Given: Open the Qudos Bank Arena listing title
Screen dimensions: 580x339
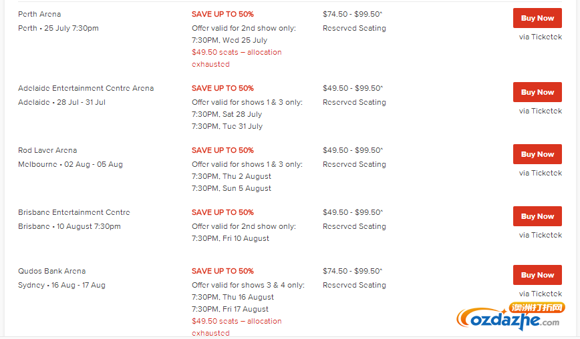Looking at the screenshot, I should coord(52,271).
